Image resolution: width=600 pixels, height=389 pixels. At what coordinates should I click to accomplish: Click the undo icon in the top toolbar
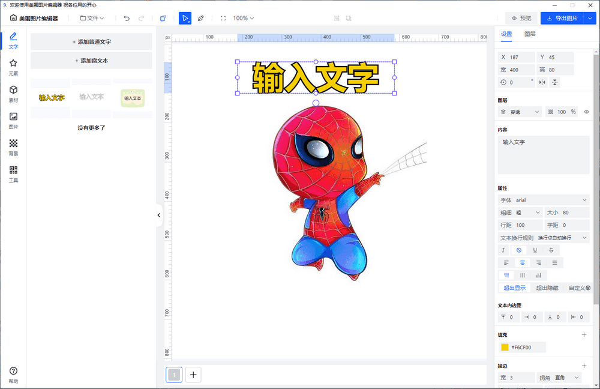pyautogui.click(x=126, y=18)
